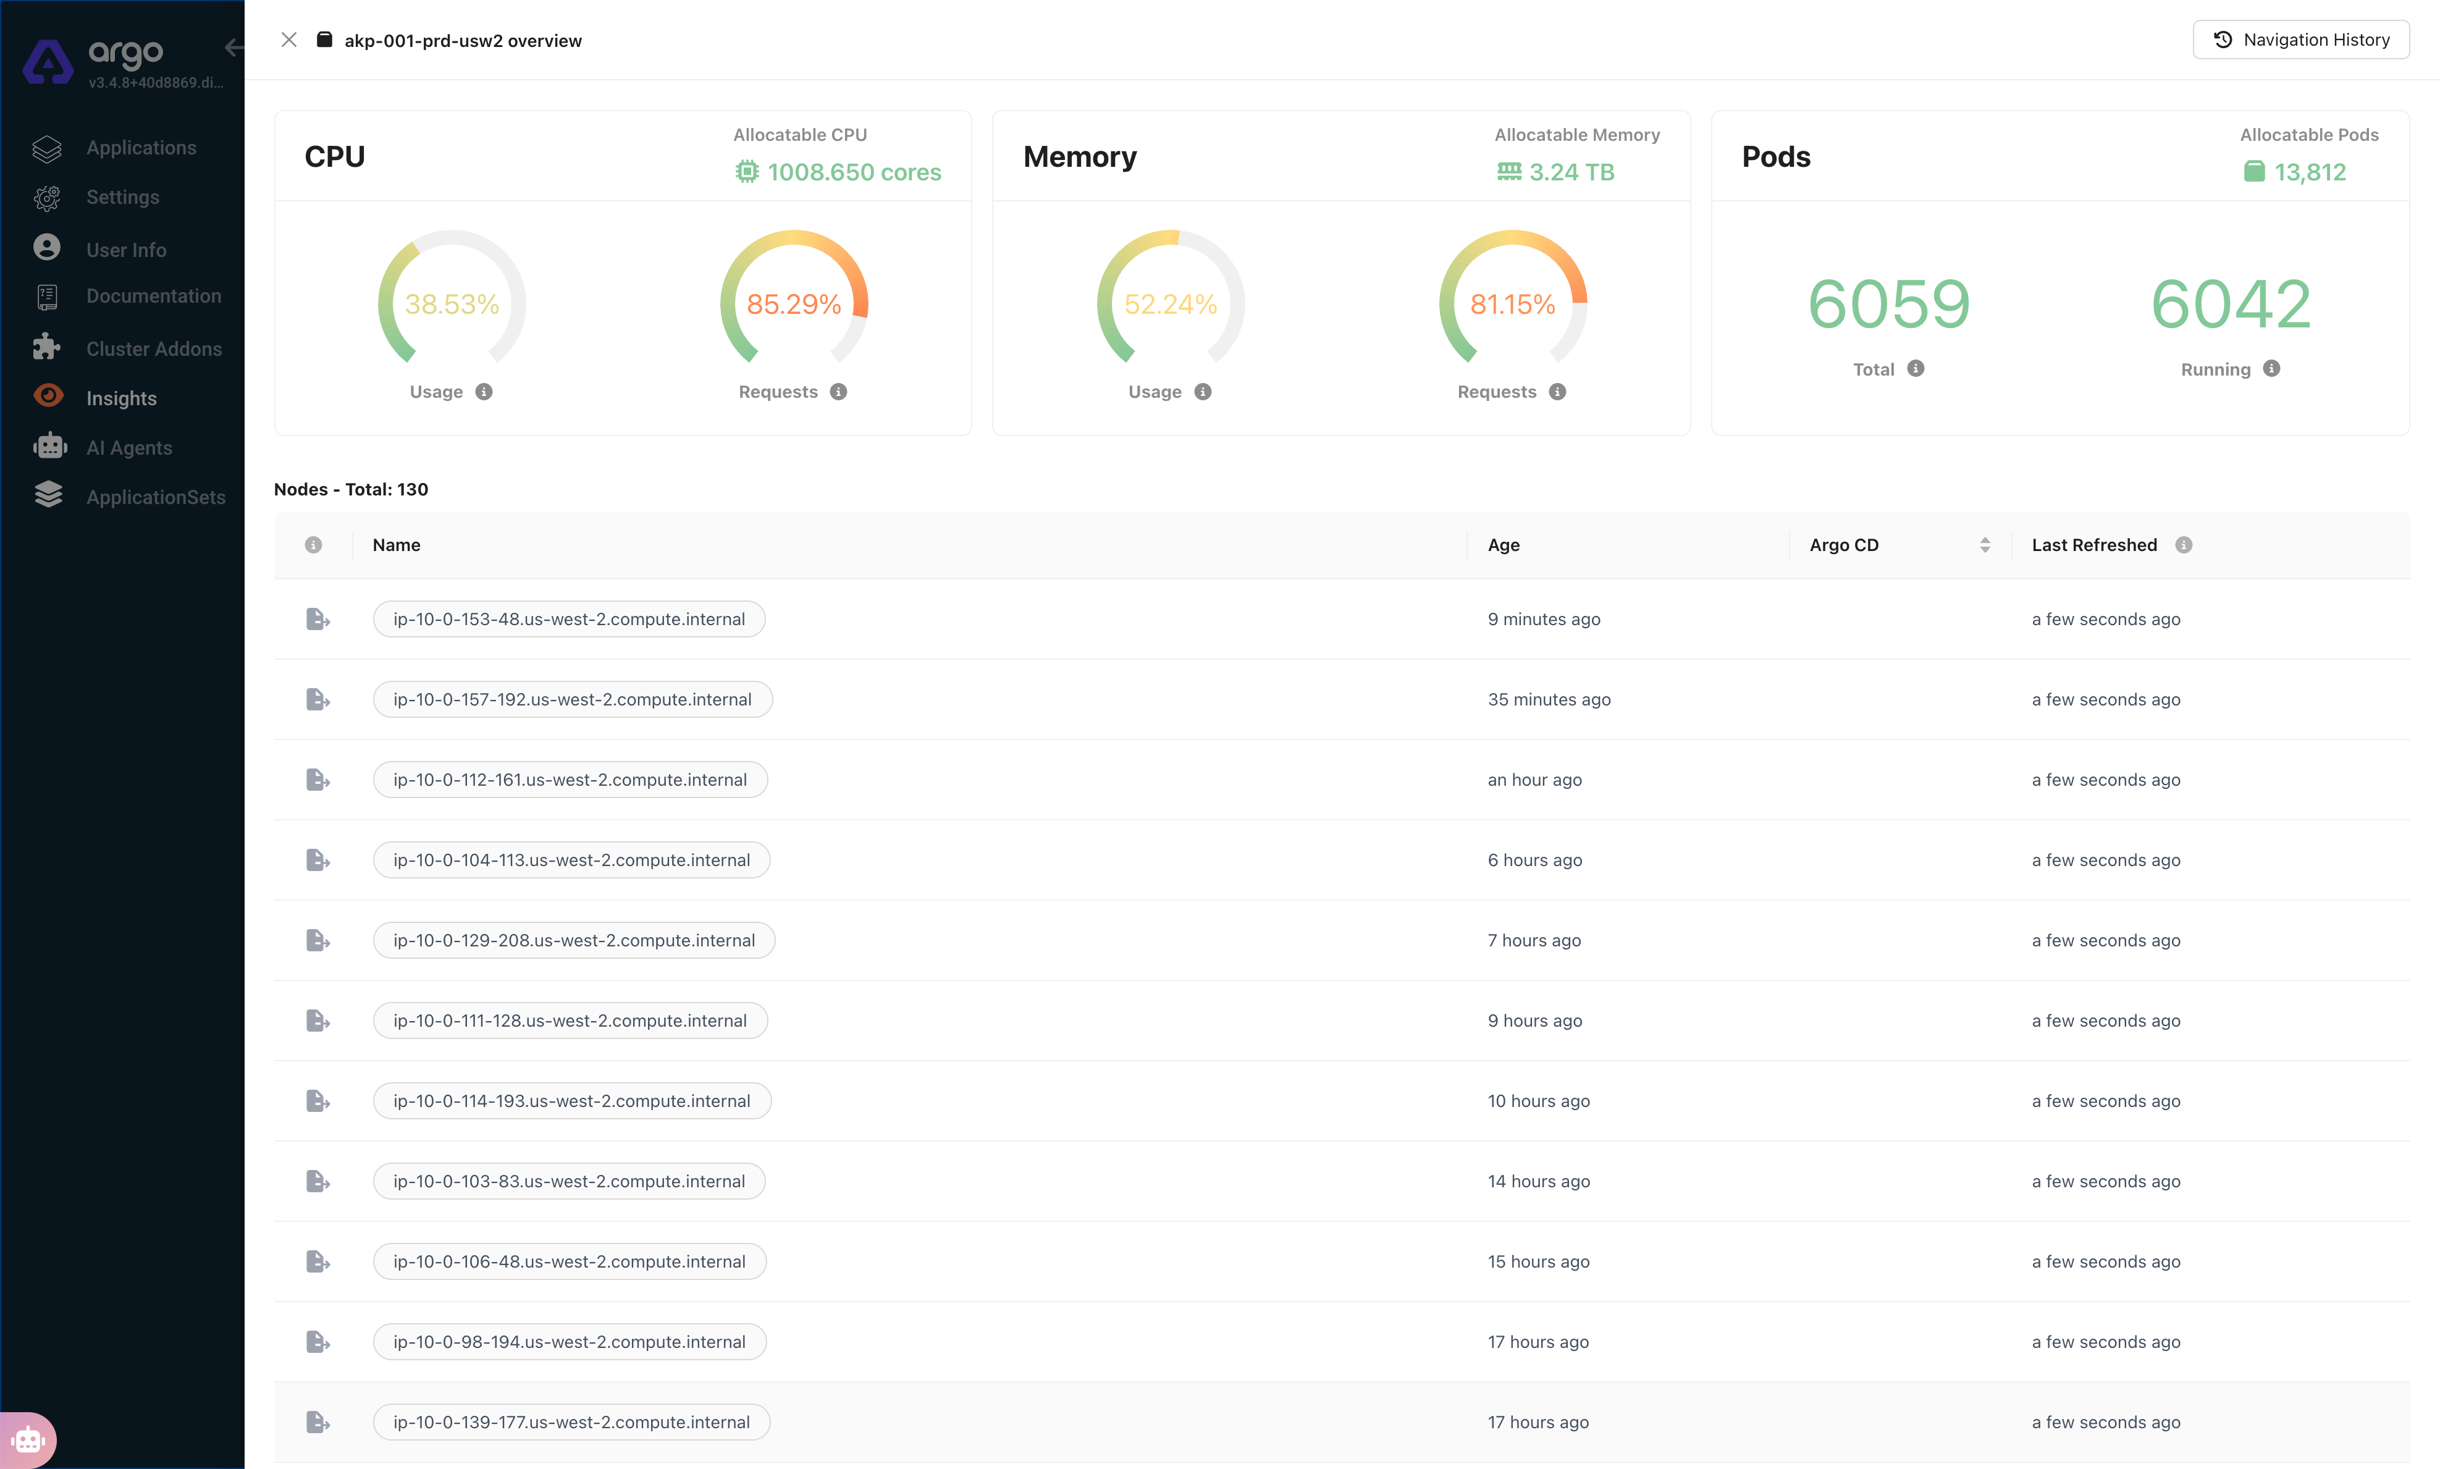Click the 13,812 allocatable pods value
This screenshot has width=2440, height=1469.
2309,172
